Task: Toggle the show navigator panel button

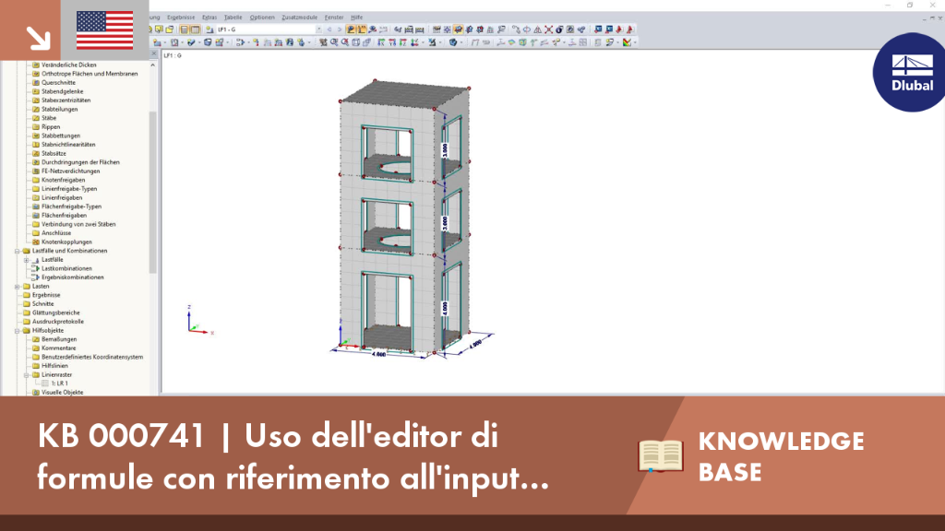Action: (x=185, y=29)
